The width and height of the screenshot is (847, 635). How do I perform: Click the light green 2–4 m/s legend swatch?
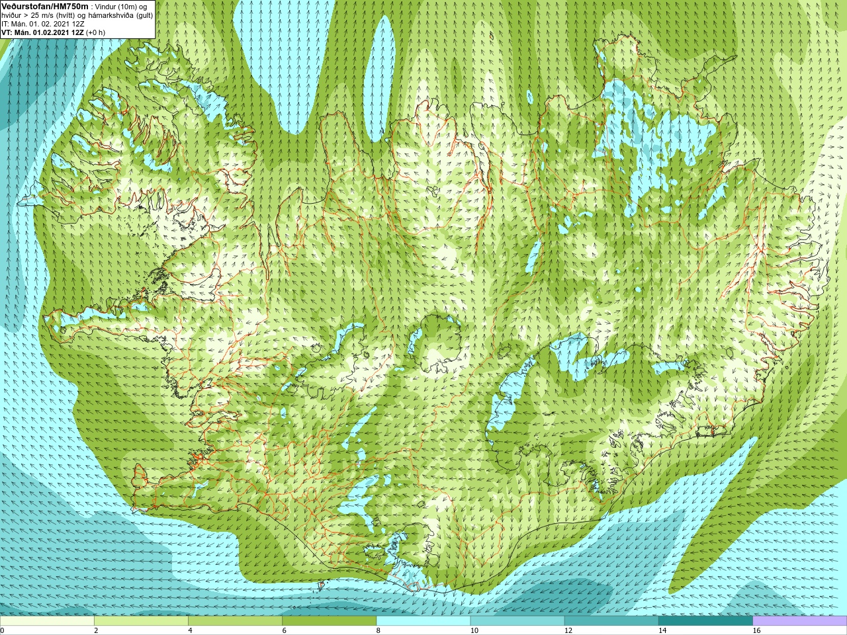[141, 621]
